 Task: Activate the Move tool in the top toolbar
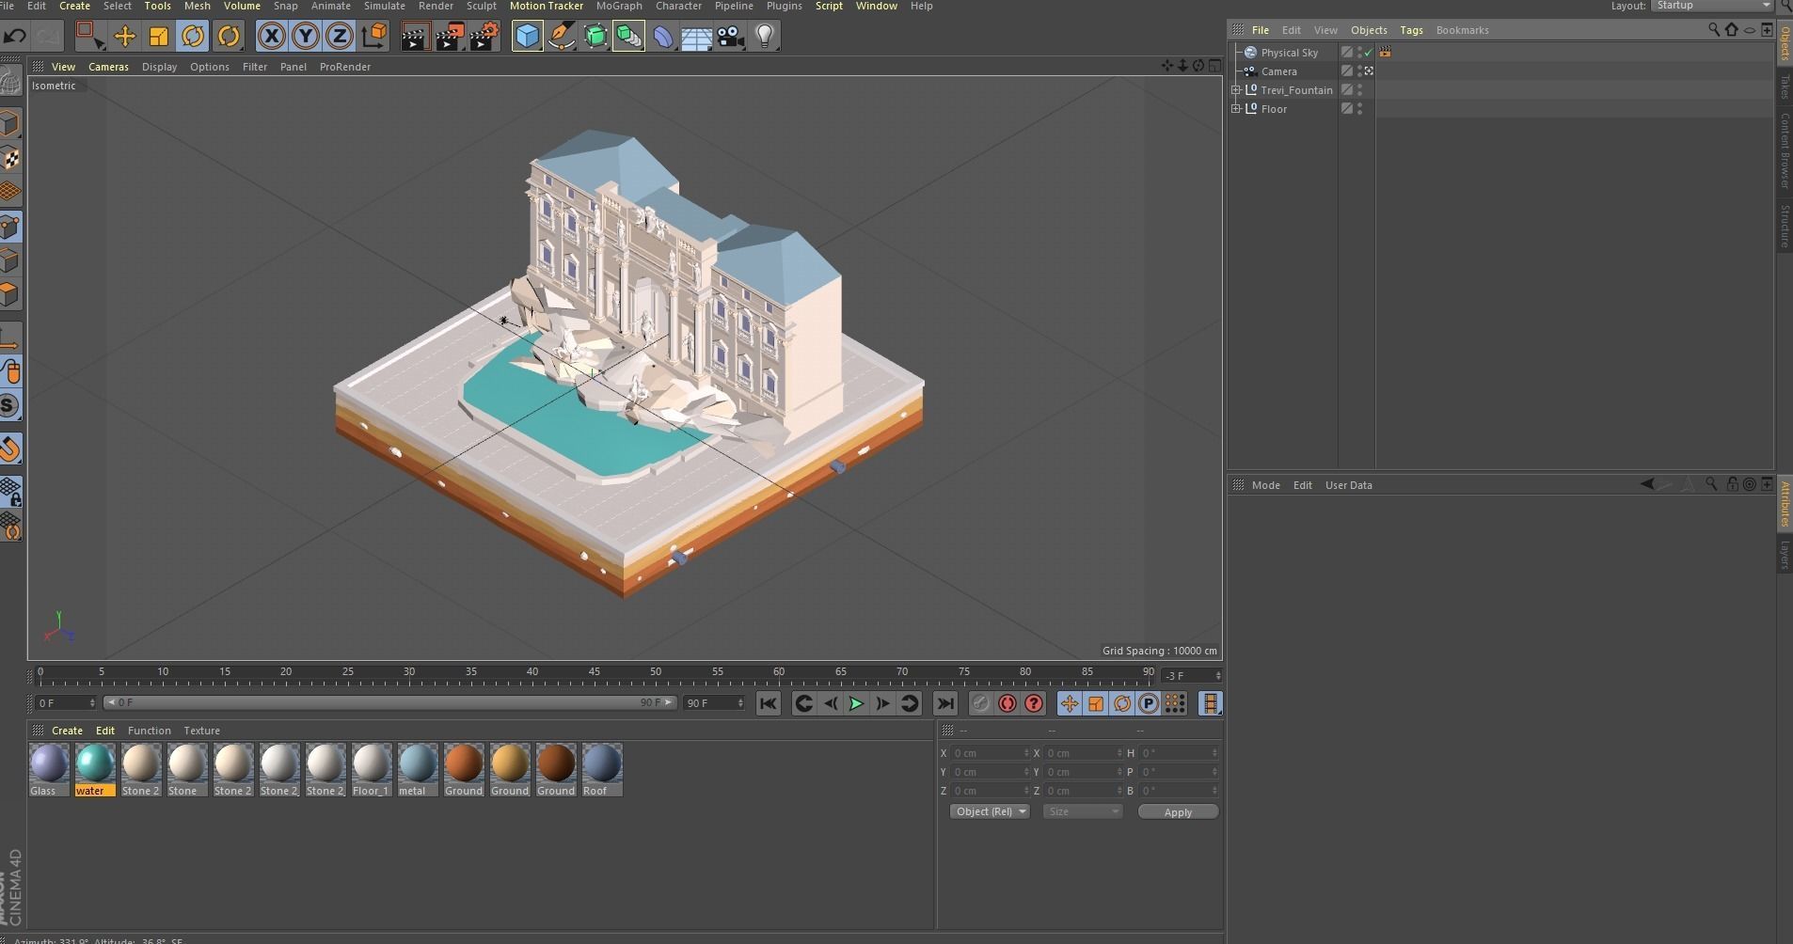point(124,37)
